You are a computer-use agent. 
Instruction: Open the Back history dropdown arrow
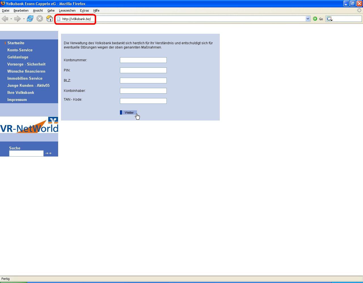point(11,19)
